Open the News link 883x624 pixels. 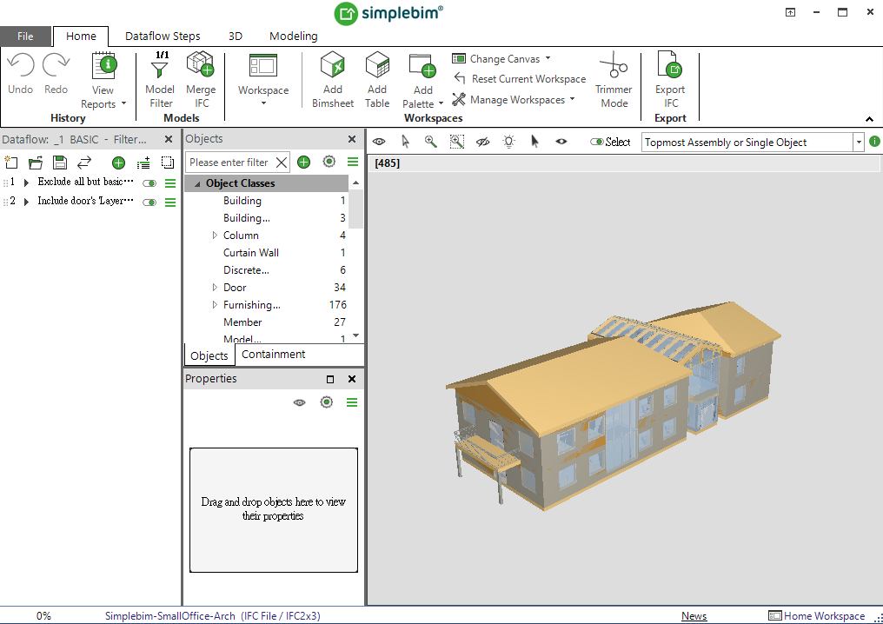pos(694,616)
